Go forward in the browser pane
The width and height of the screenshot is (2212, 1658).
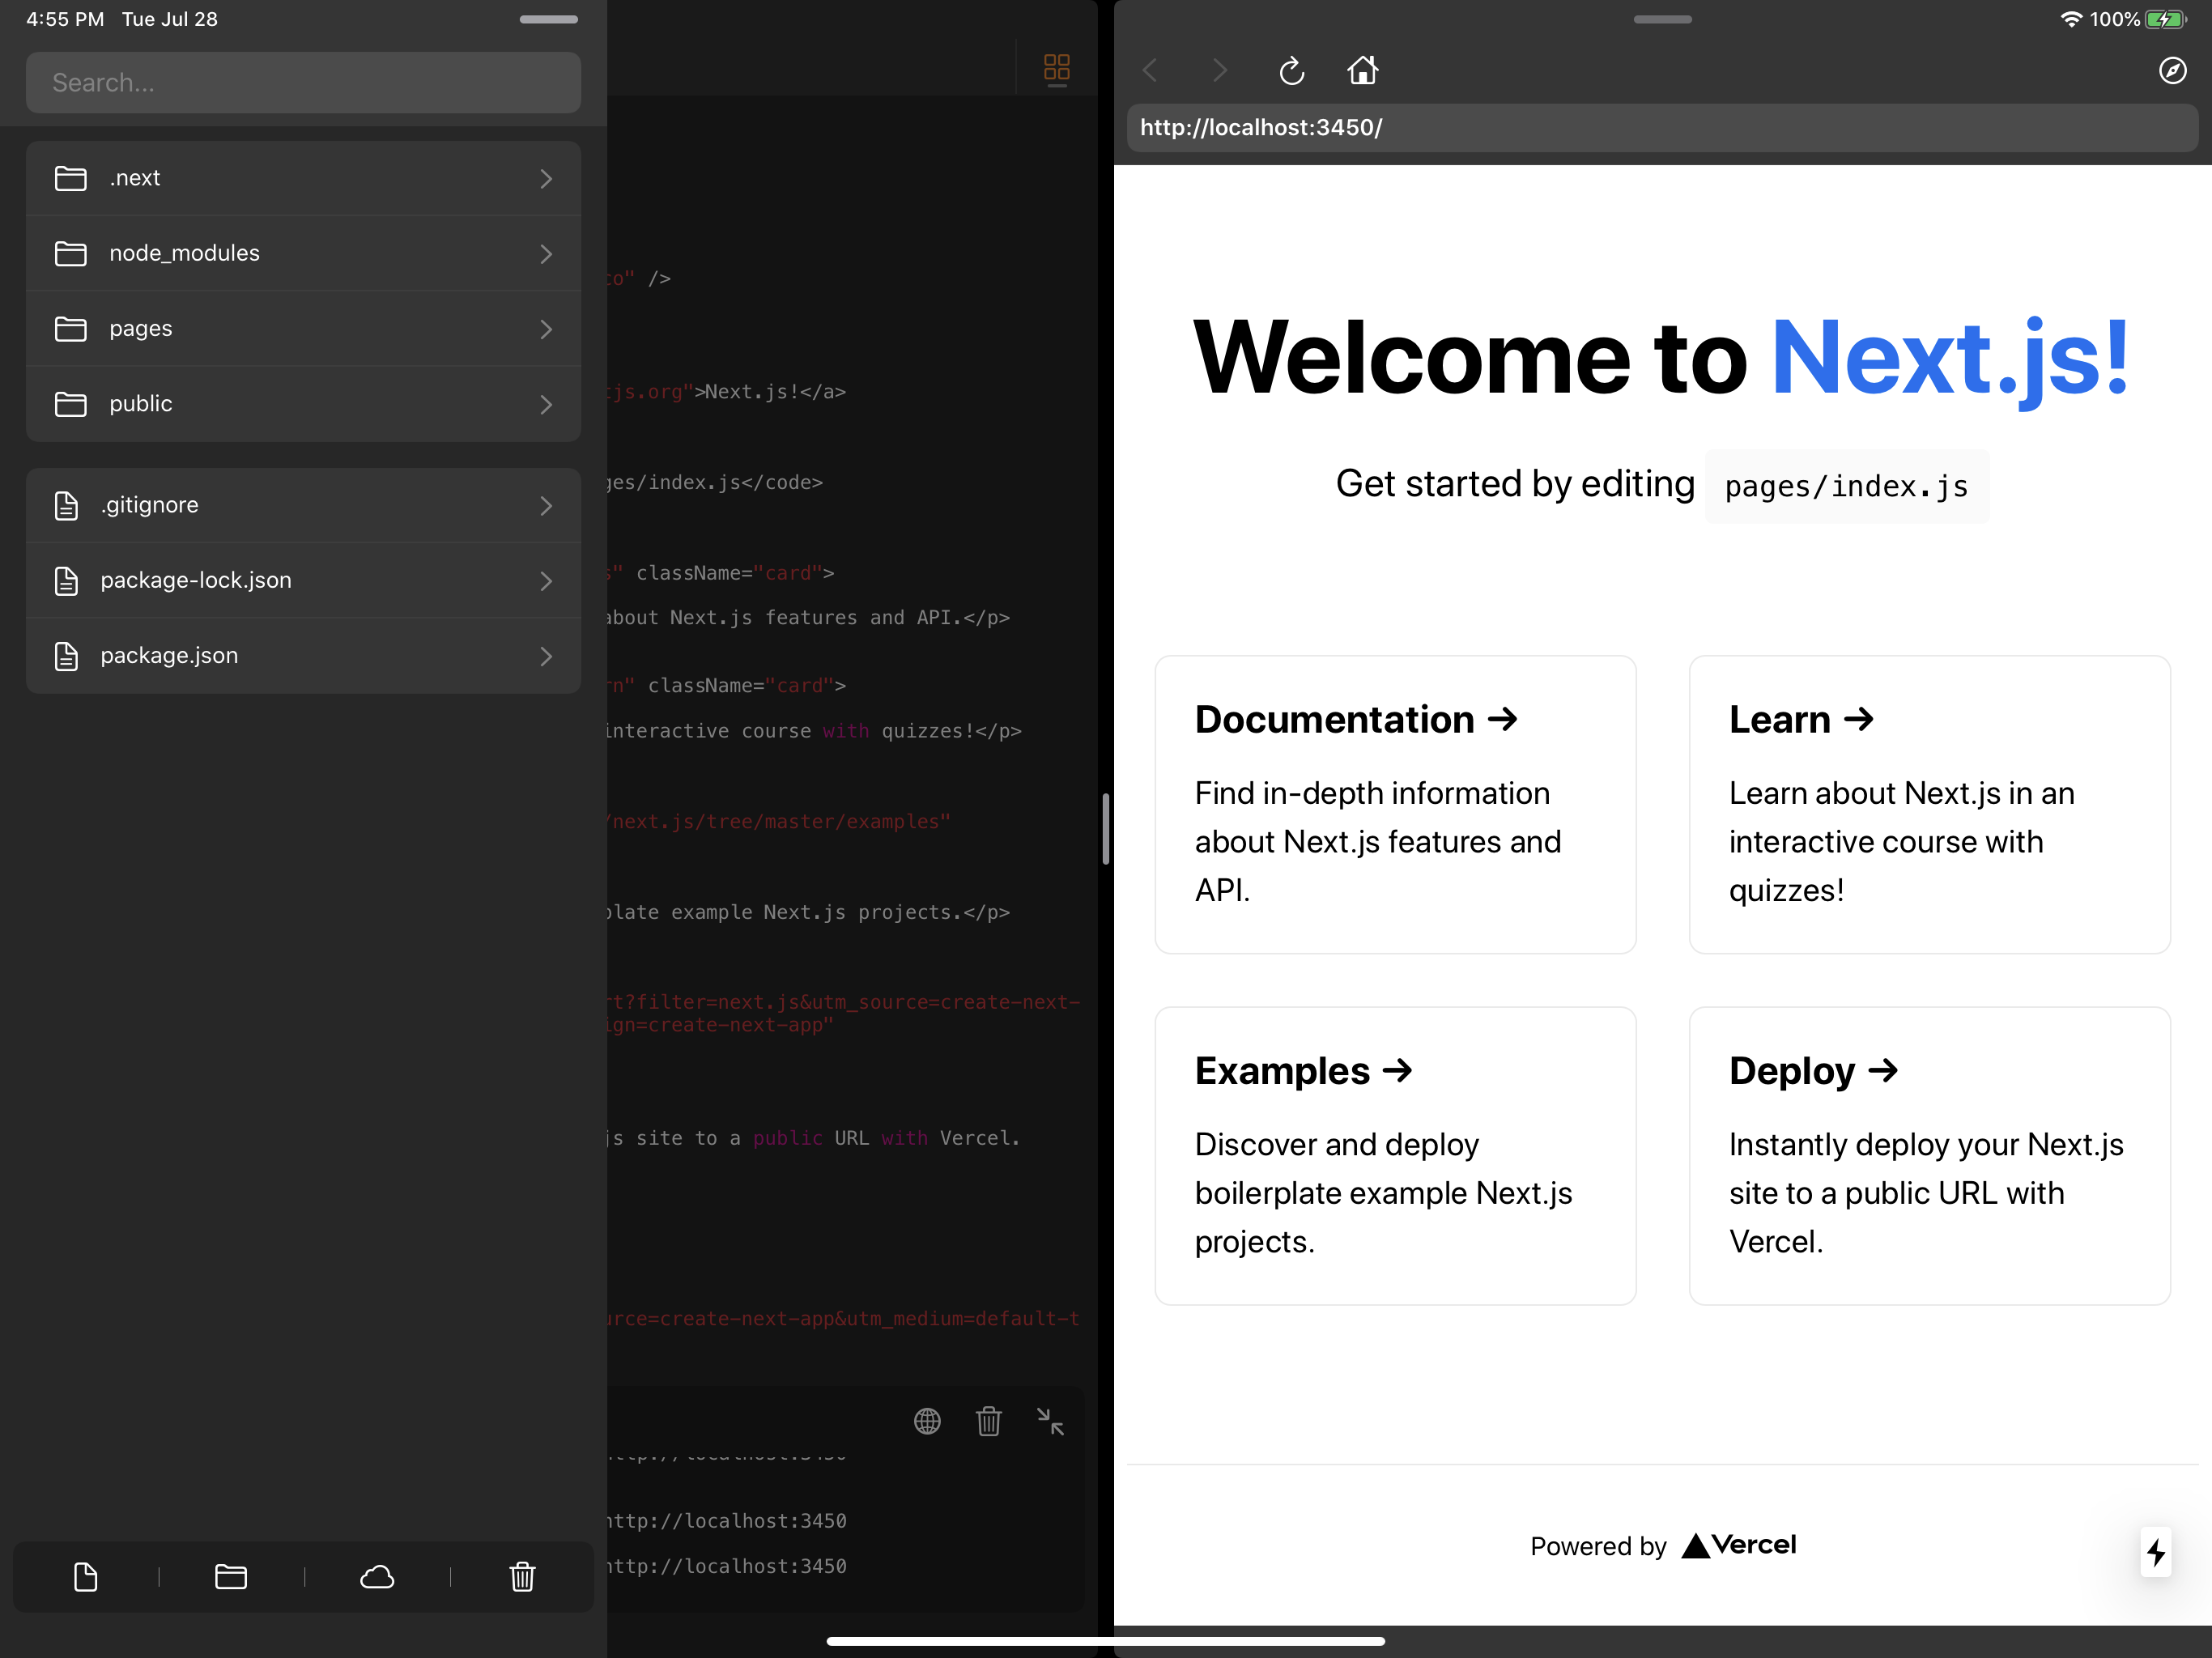[x=1219, y=70]
